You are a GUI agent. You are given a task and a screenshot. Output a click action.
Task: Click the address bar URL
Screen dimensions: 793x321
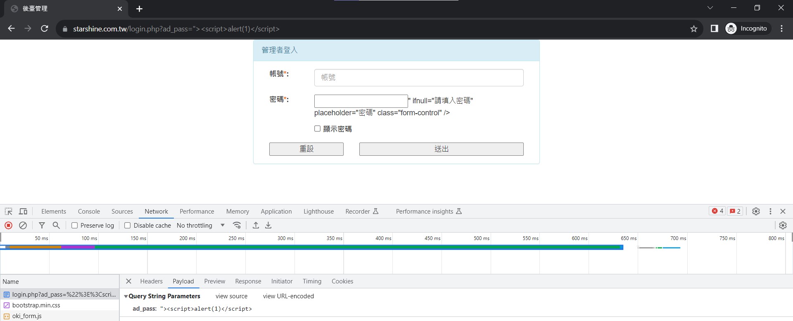[x=176, y=29]
